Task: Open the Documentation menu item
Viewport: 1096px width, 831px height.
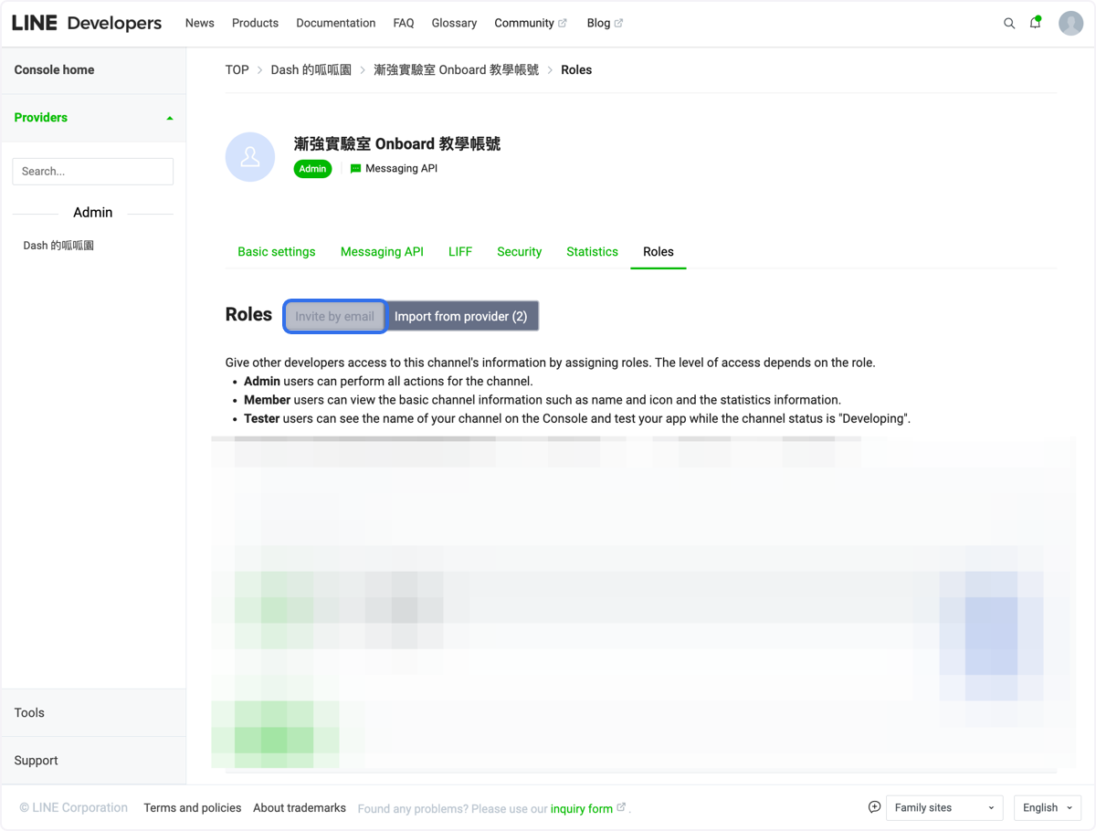Action: pos(336,23)
